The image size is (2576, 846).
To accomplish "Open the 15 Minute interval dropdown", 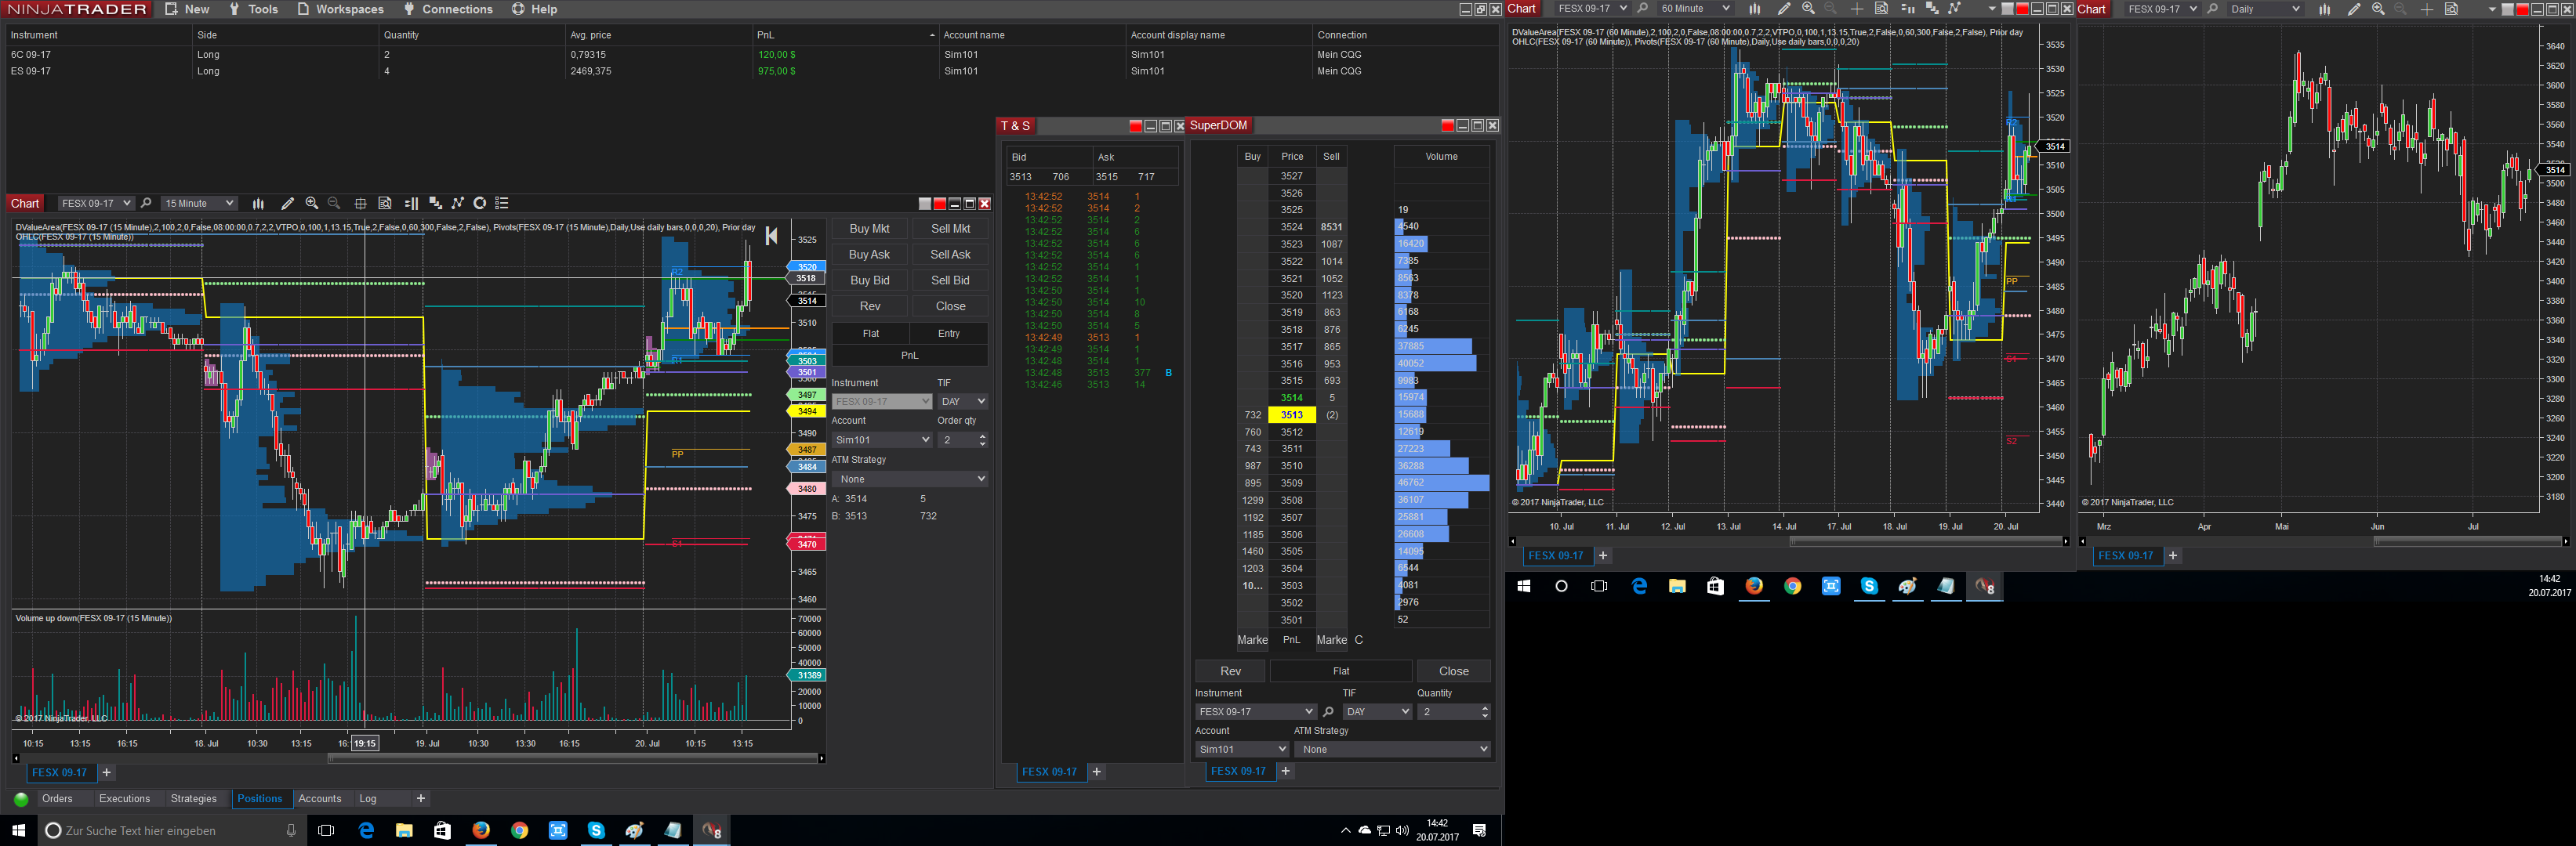I will click(199, 204).
